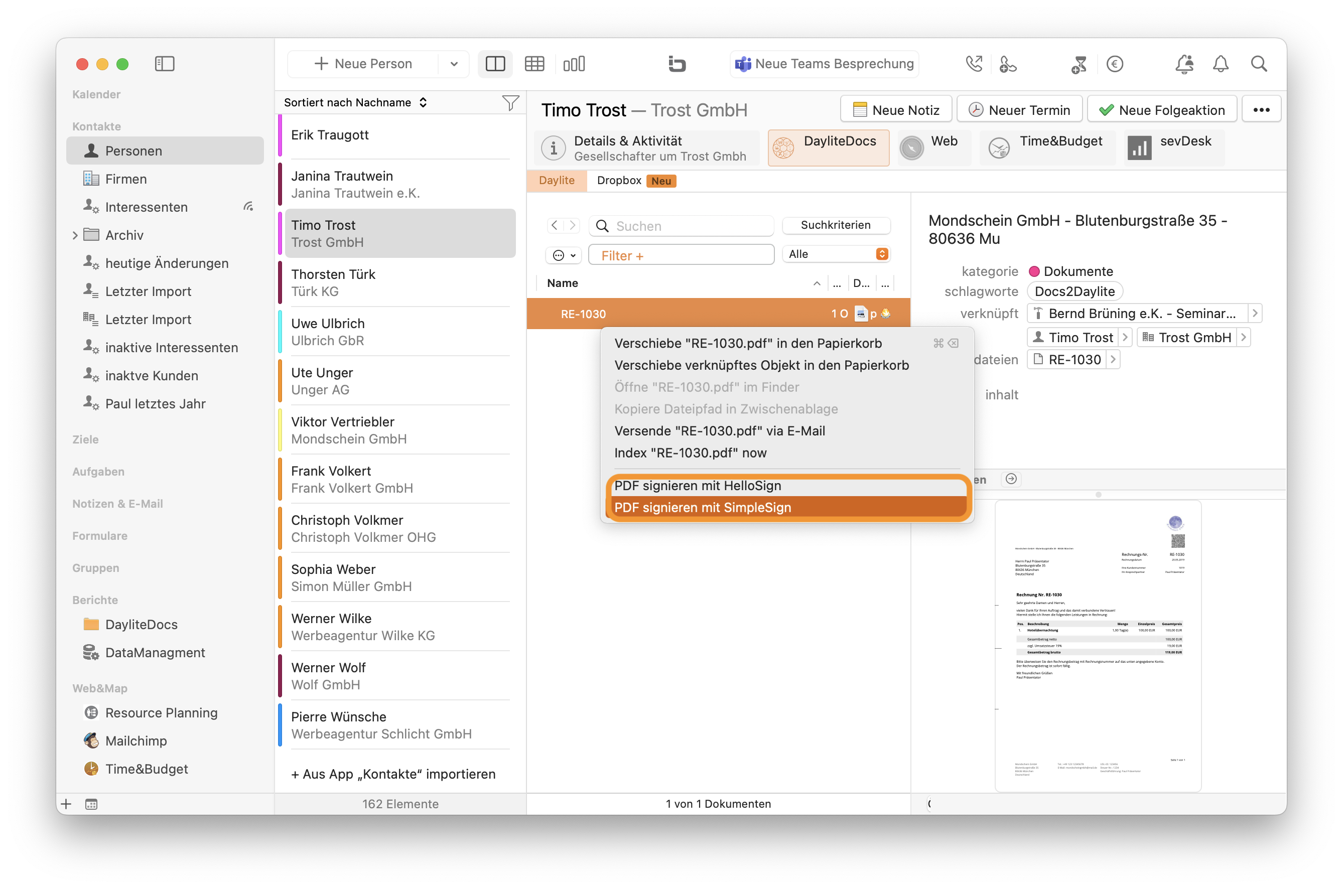Screen dimensions: 1343x889
Task: Toggle the sidebar visibility icon
Action: click(x=165, y=64)
